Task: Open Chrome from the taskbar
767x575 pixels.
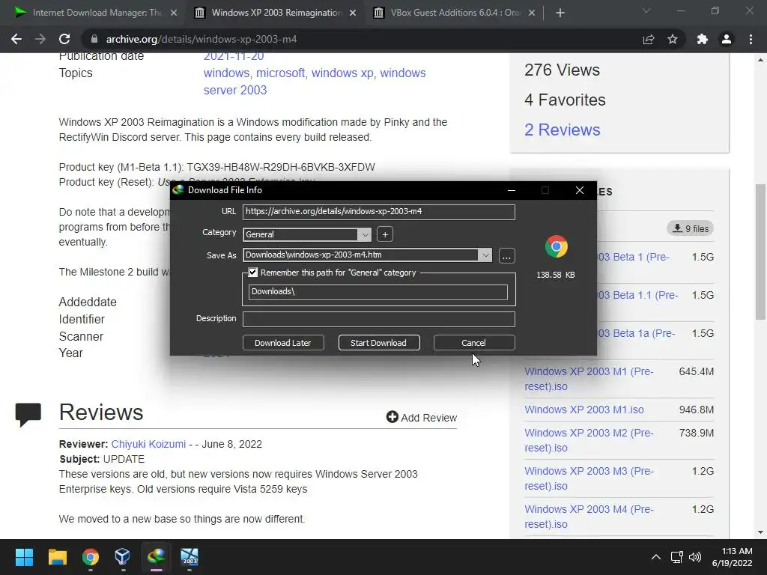Action: click(91, 557)
